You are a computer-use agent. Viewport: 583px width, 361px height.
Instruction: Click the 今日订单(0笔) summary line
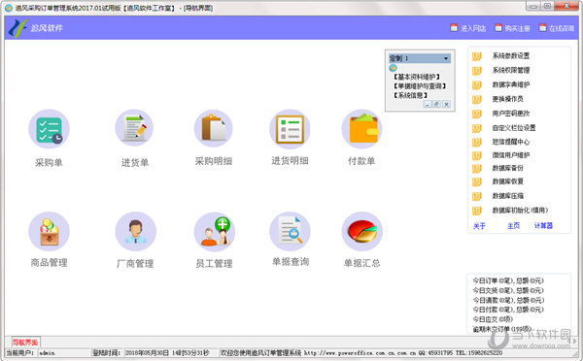[x=508, y=280]
